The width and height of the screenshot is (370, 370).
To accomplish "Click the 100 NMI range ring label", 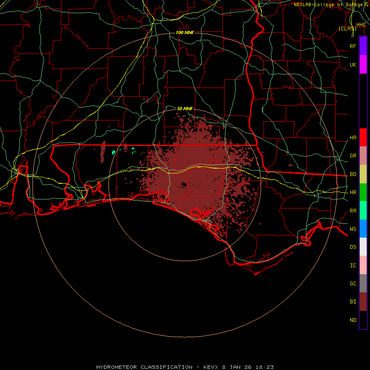I will point(185,32).
